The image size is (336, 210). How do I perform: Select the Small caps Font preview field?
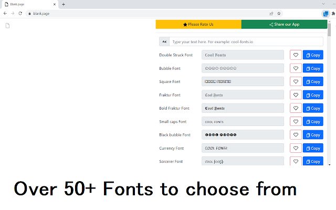[243, 121]
